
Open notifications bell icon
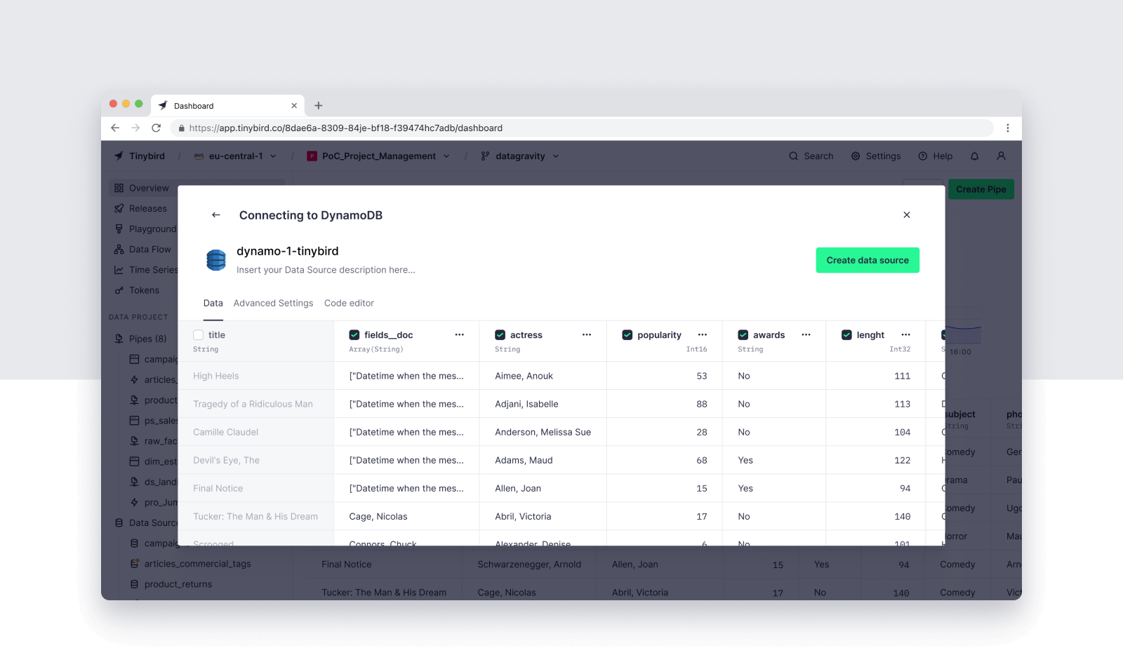[x=975, y=156]
